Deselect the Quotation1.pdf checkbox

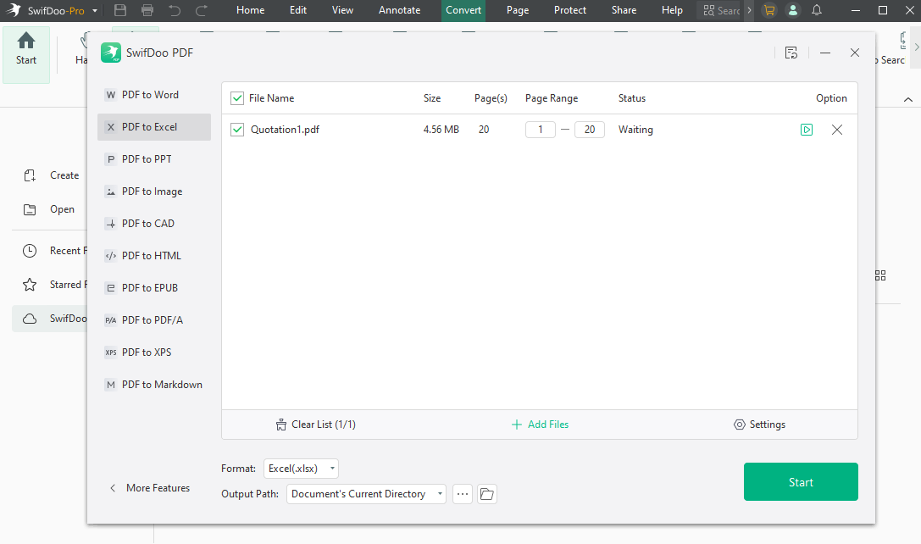(x=237, y=129)
